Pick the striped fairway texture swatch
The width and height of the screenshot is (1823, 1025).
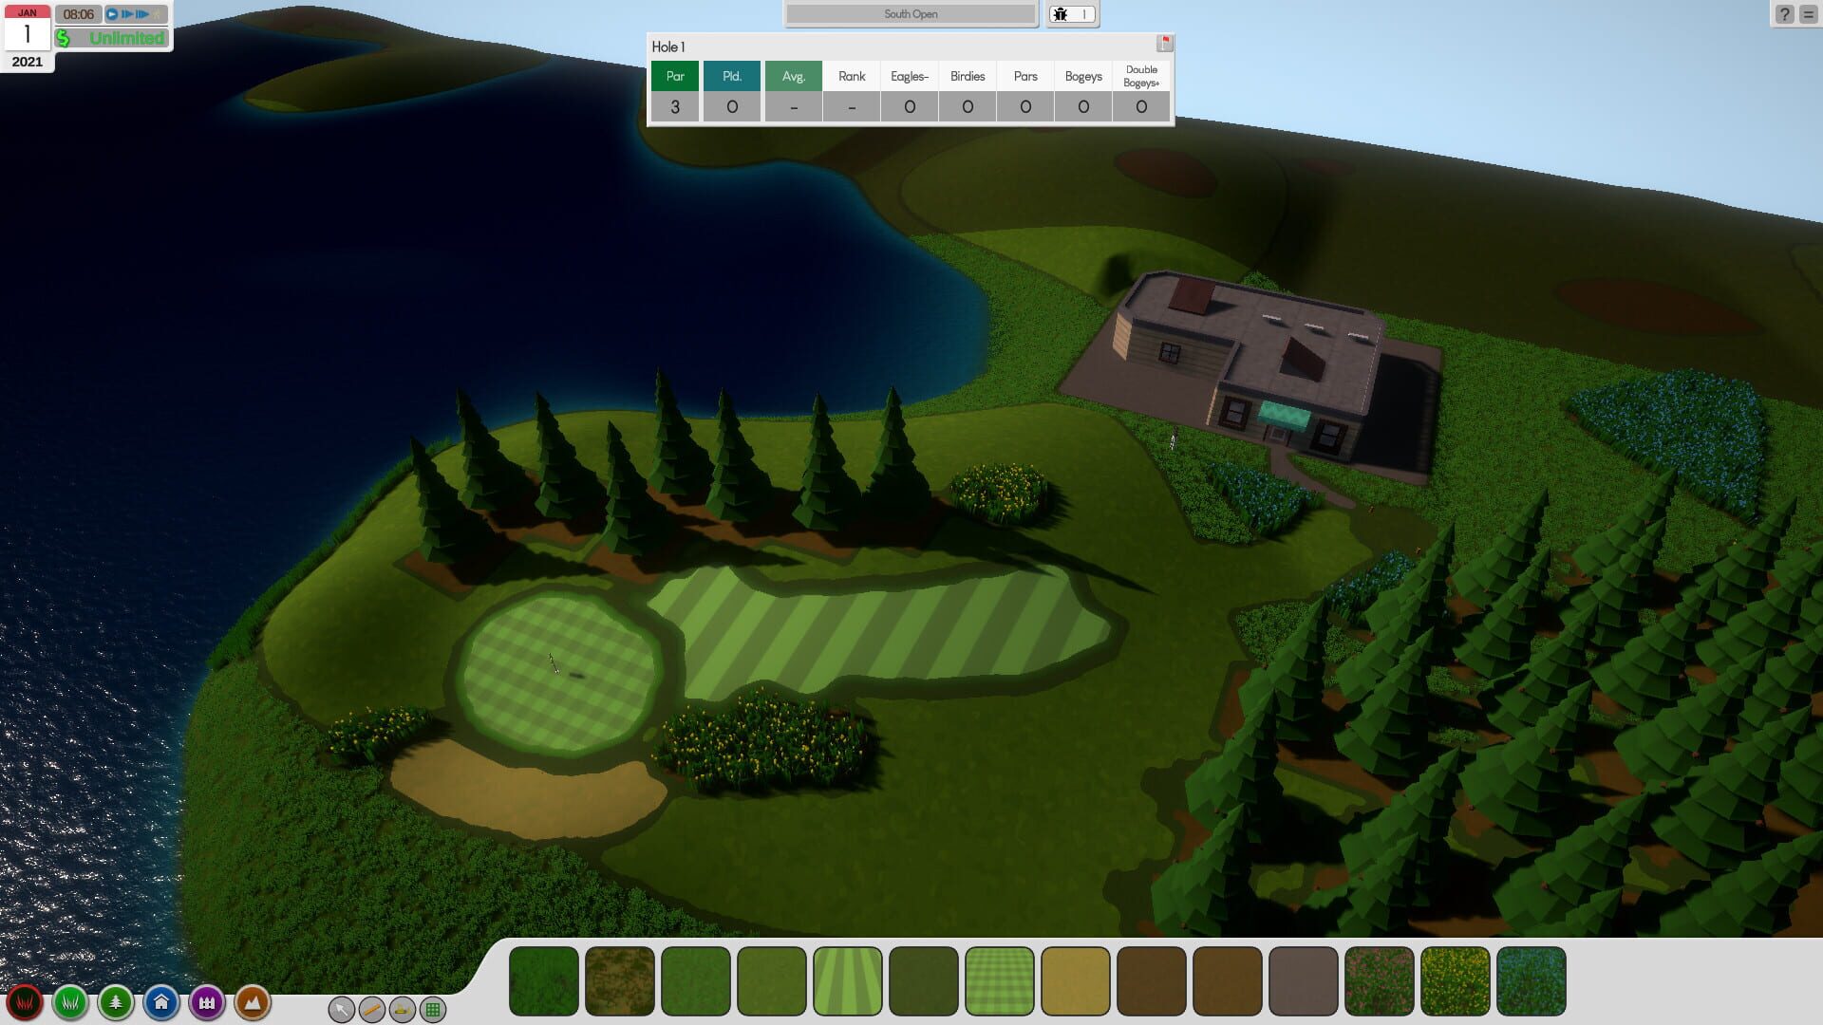coord(847,978)
